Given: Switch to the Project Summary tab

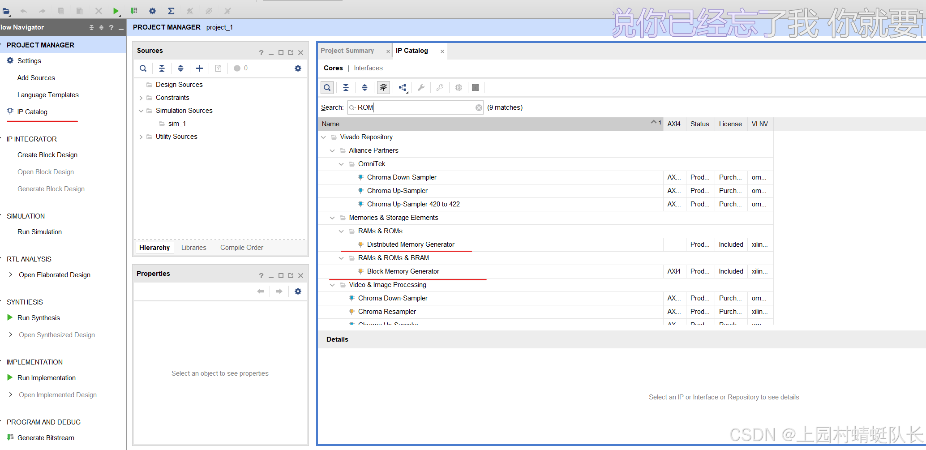Looking at the screenshot, I should tap(347, 51).
